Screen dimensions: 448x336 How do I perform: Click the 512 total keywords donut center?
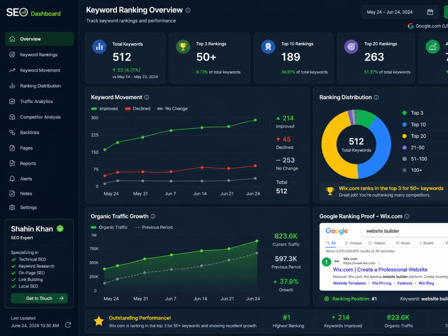point(356,145)
